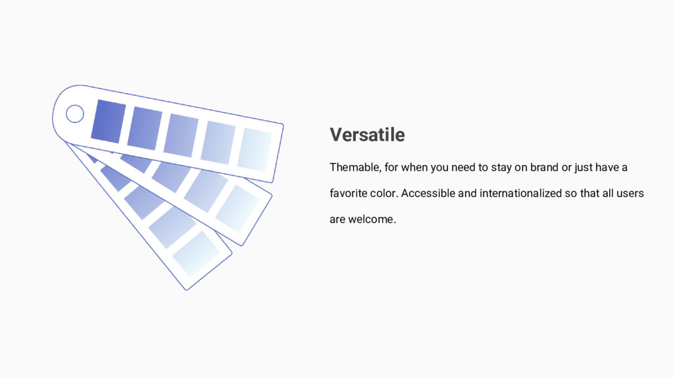Viewport: 673px width, 378px height.
Task: Select the lightest swatch on the top card
Action: (x=254, y=149)
